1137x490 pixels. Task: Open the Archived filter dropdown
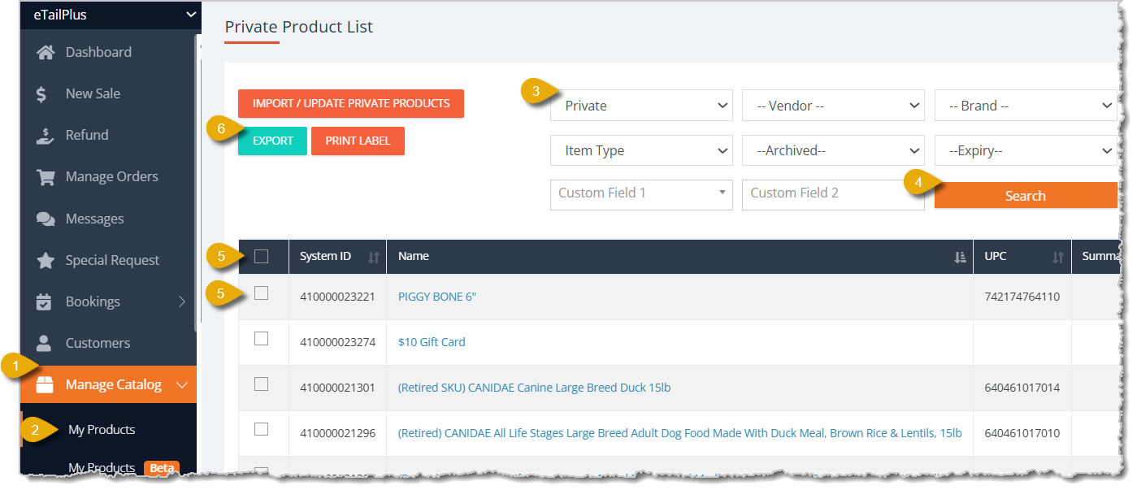(x=833, y=150)
